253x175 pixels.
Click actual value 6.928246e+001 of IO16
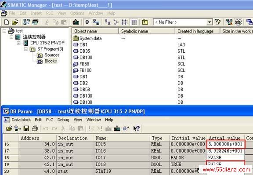(x=226, y=151)
